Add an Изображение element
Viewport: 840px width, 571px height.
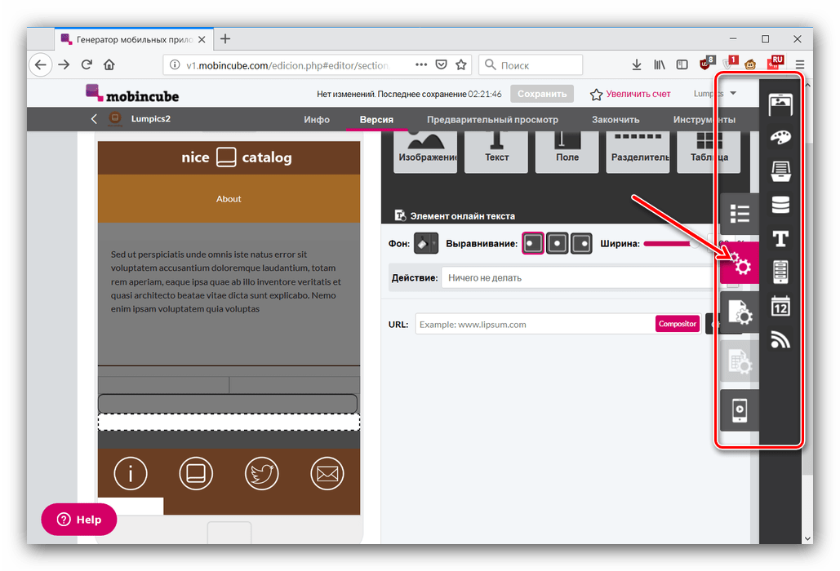[426, 150]
